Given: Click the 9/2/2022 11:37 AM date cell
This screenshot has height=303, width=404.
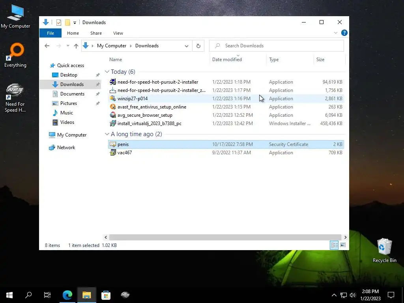Looking at the screenshot, I should [231, 153].
